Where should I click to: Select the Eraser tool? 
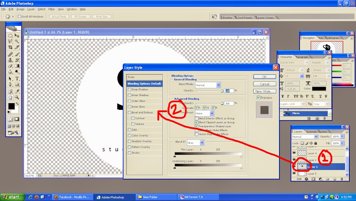tap(10, 66)
